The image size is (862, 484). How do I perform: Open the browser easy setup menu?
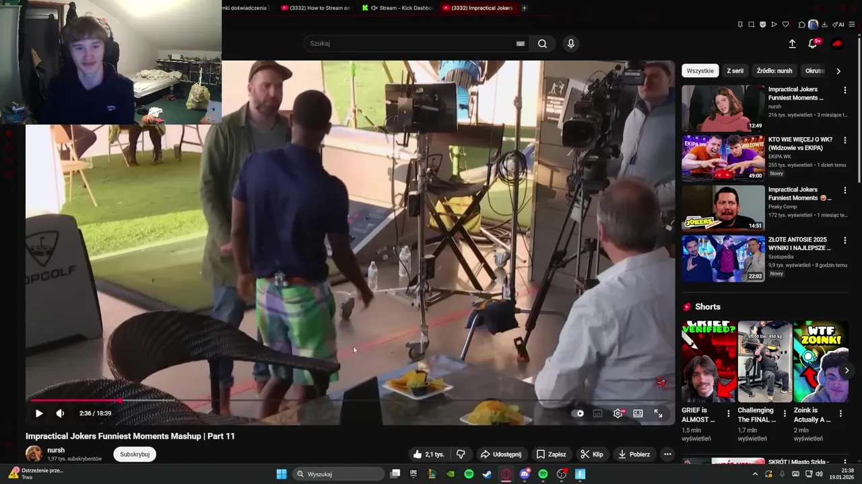pyautogui.click(x=853, y=25)
